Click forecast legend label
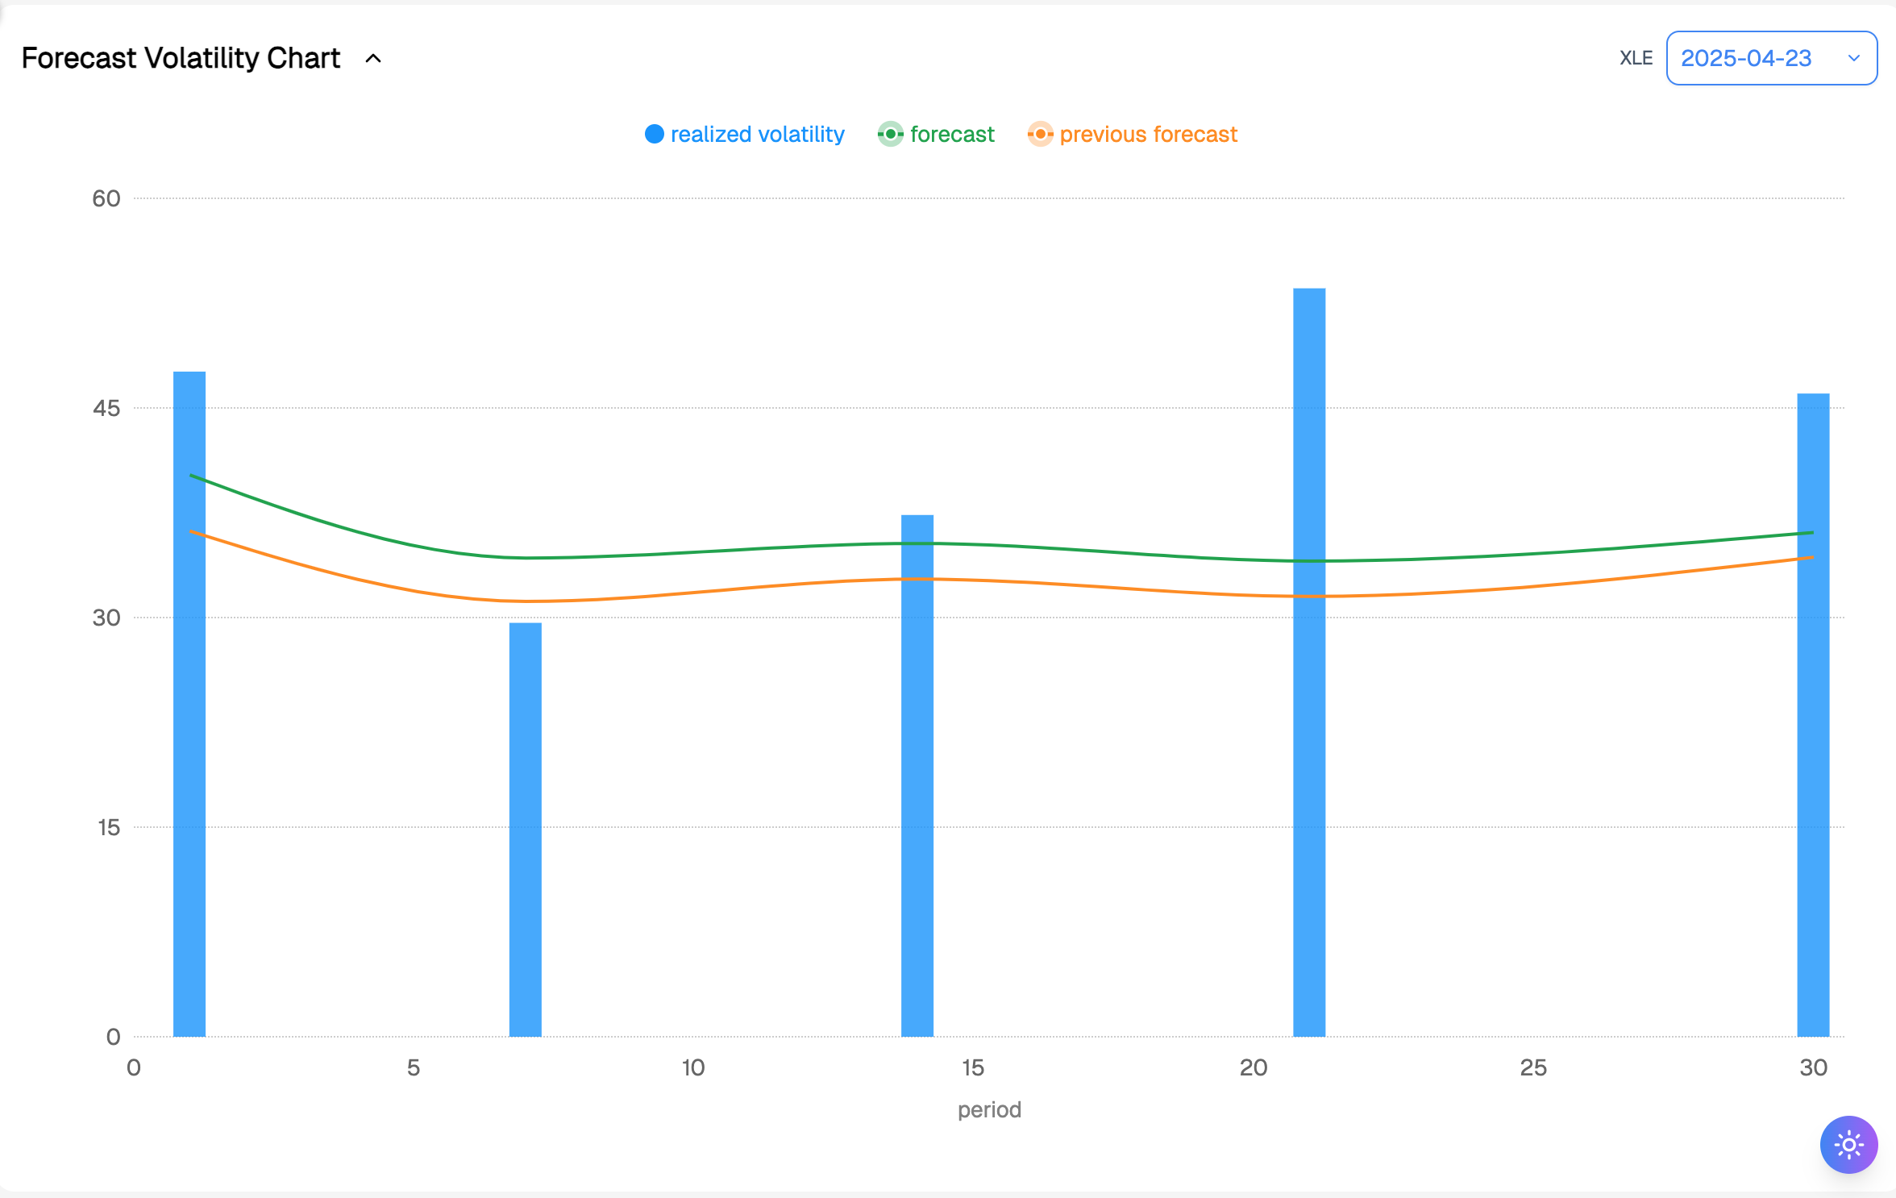The height and width of the screenshot is (1198, 1896). click(952, 134)
